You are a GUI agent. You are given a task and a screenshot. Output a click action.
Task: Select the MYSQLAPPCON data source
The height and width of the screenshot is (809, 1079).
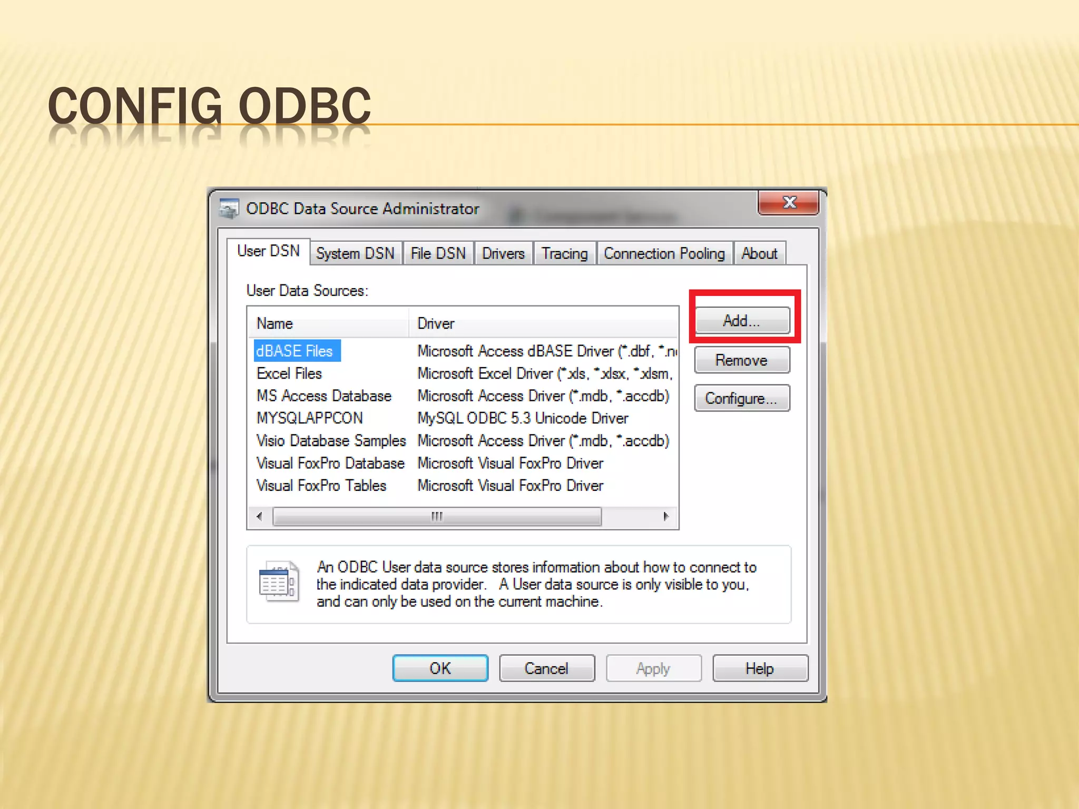(x=310, y=418)
